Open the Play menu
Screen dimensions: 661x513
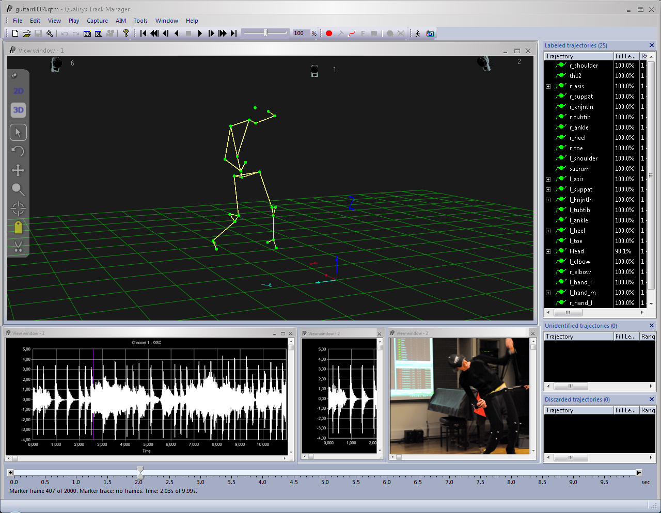pos(74,21)
